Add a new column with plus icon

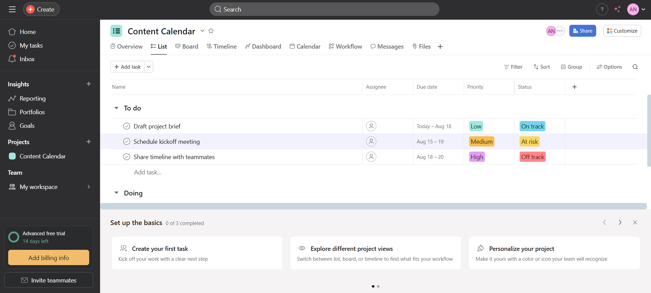click(574, 87)
